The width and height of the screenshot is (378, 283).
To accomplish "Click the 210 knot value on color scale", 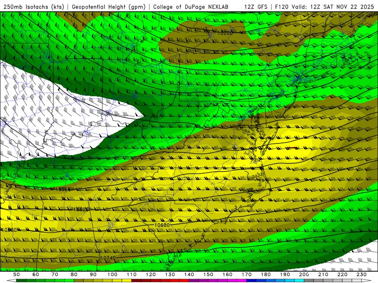I will pos(323,275).
